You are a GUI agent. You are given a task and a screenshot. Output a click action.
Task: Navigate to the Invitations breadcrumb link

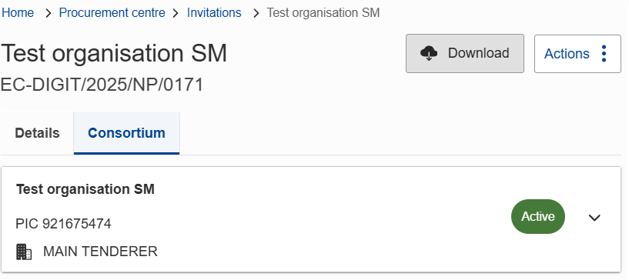(x=214, y=13)
